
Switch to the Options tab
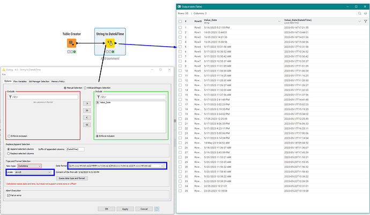click(x=8, y=81)
